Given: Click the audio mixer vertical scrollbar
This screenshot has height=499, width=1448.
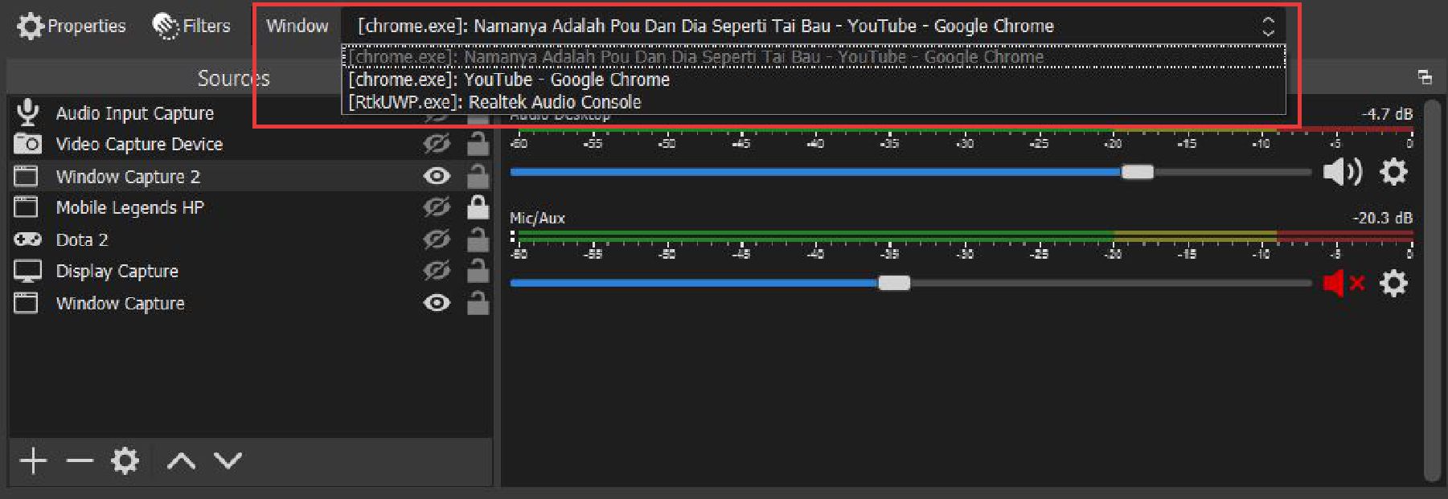Looking at the screenshot, I should click(1432, 291).
